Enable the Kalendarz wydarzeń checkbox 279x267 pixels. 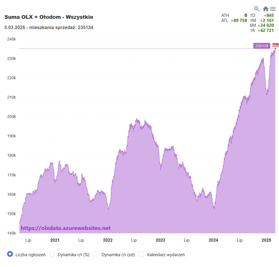tap(141, 254)
